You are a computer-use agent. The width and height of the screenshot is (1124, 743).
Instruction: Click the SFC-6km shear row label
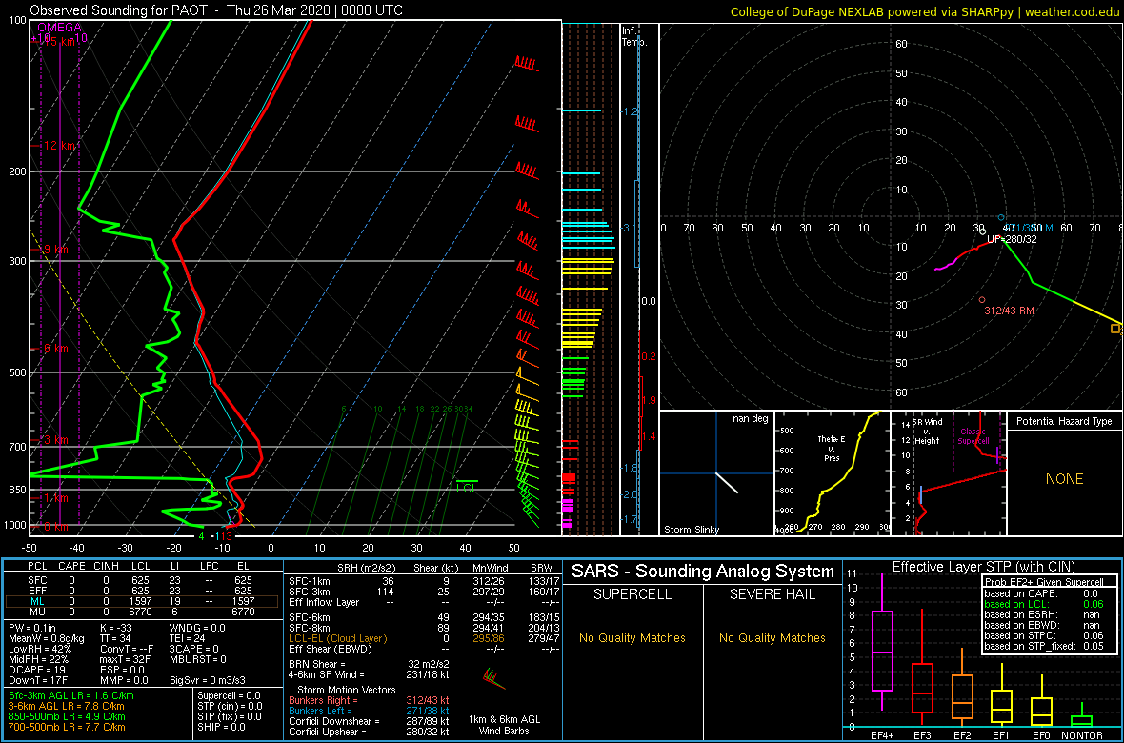[309, 616]
